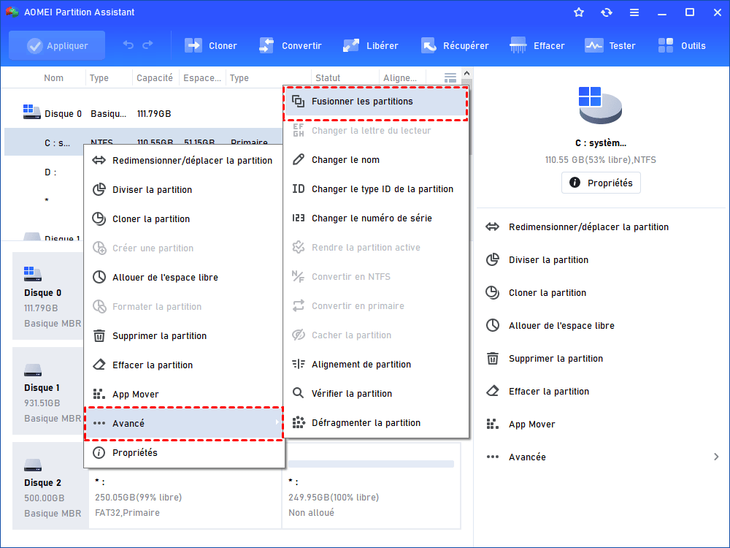This screenshot has height=548, width=730.
Task: Click the column settings list icon
Action: 450,78
